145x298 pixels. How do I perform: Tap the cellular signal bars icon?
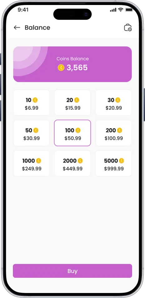113,10
